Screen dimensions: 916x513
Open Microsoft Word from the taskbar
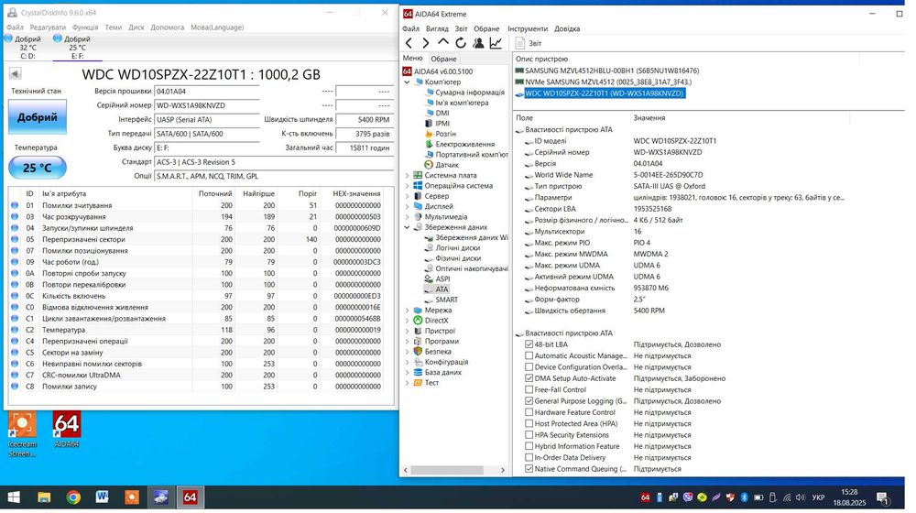pyautogui.click(x=103, y=497)
